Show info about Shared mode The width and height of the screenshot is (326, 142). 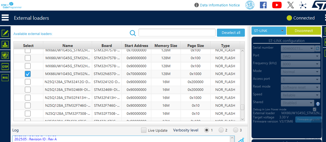318,104
